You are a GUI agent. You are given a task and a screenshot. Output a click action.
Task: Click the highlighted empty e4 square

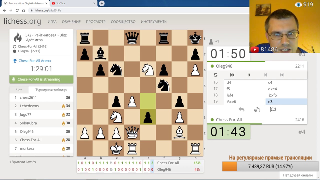(x=148, y=101)
